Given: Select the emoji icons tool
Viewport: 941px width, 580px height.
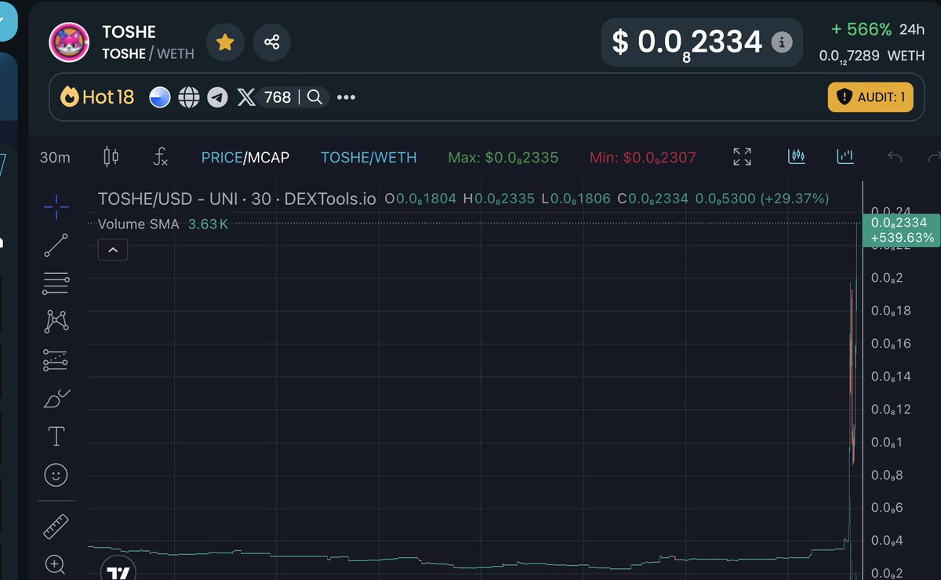Looking at the screenshot, I should coord(56,475).
